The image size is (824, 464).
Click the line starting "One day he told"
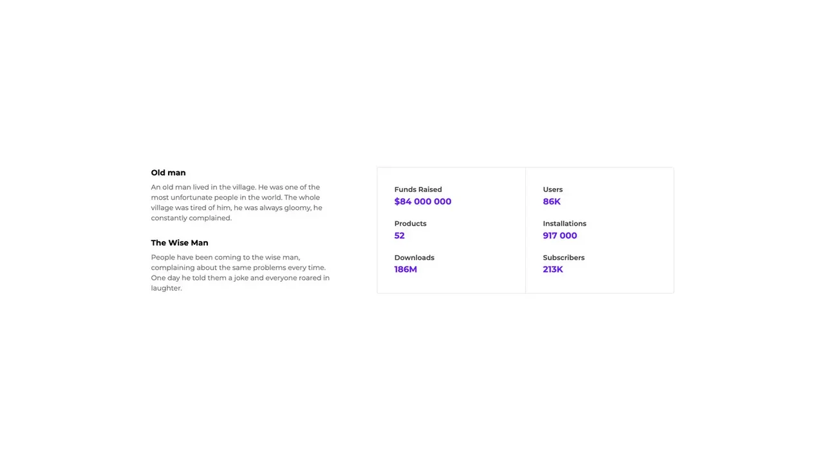[240, 278]
